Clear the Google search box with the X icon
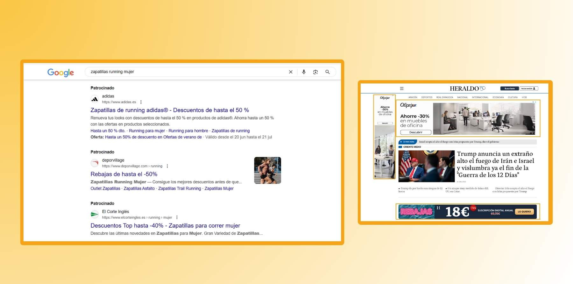 point(291,72)
